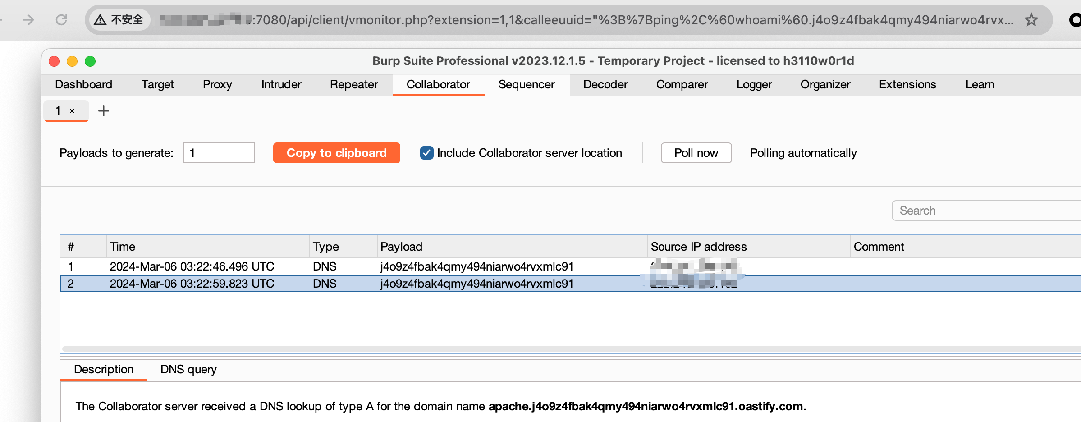Click the browser address bar URL

pos(586,20)
